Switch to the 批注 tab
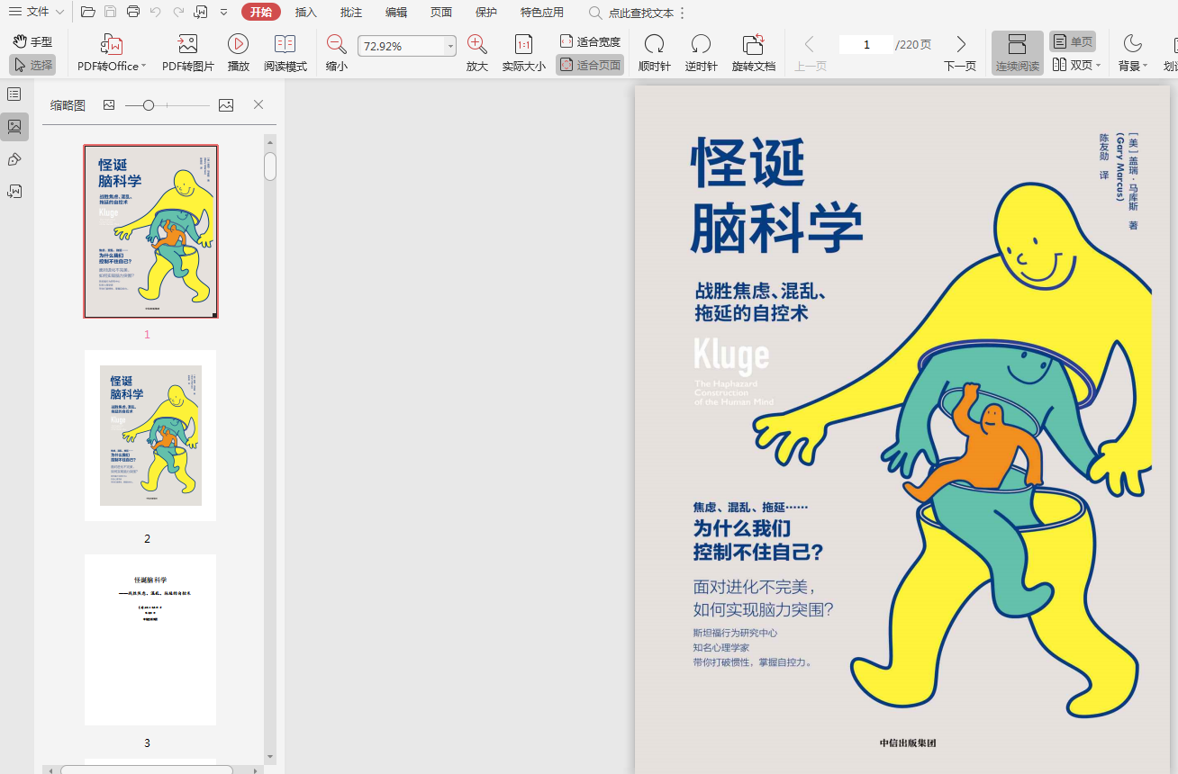 [351, 12]
